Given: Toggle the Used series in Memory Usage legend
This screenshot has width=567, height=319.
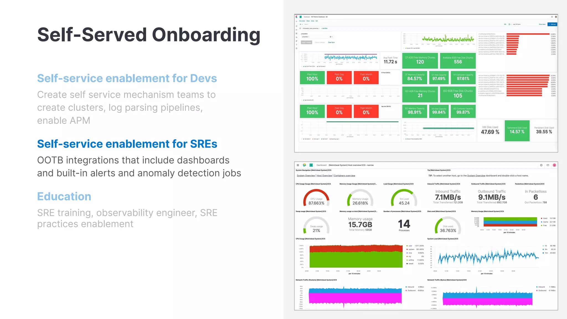Looking at the screenshot, I should tap(545, 218).
